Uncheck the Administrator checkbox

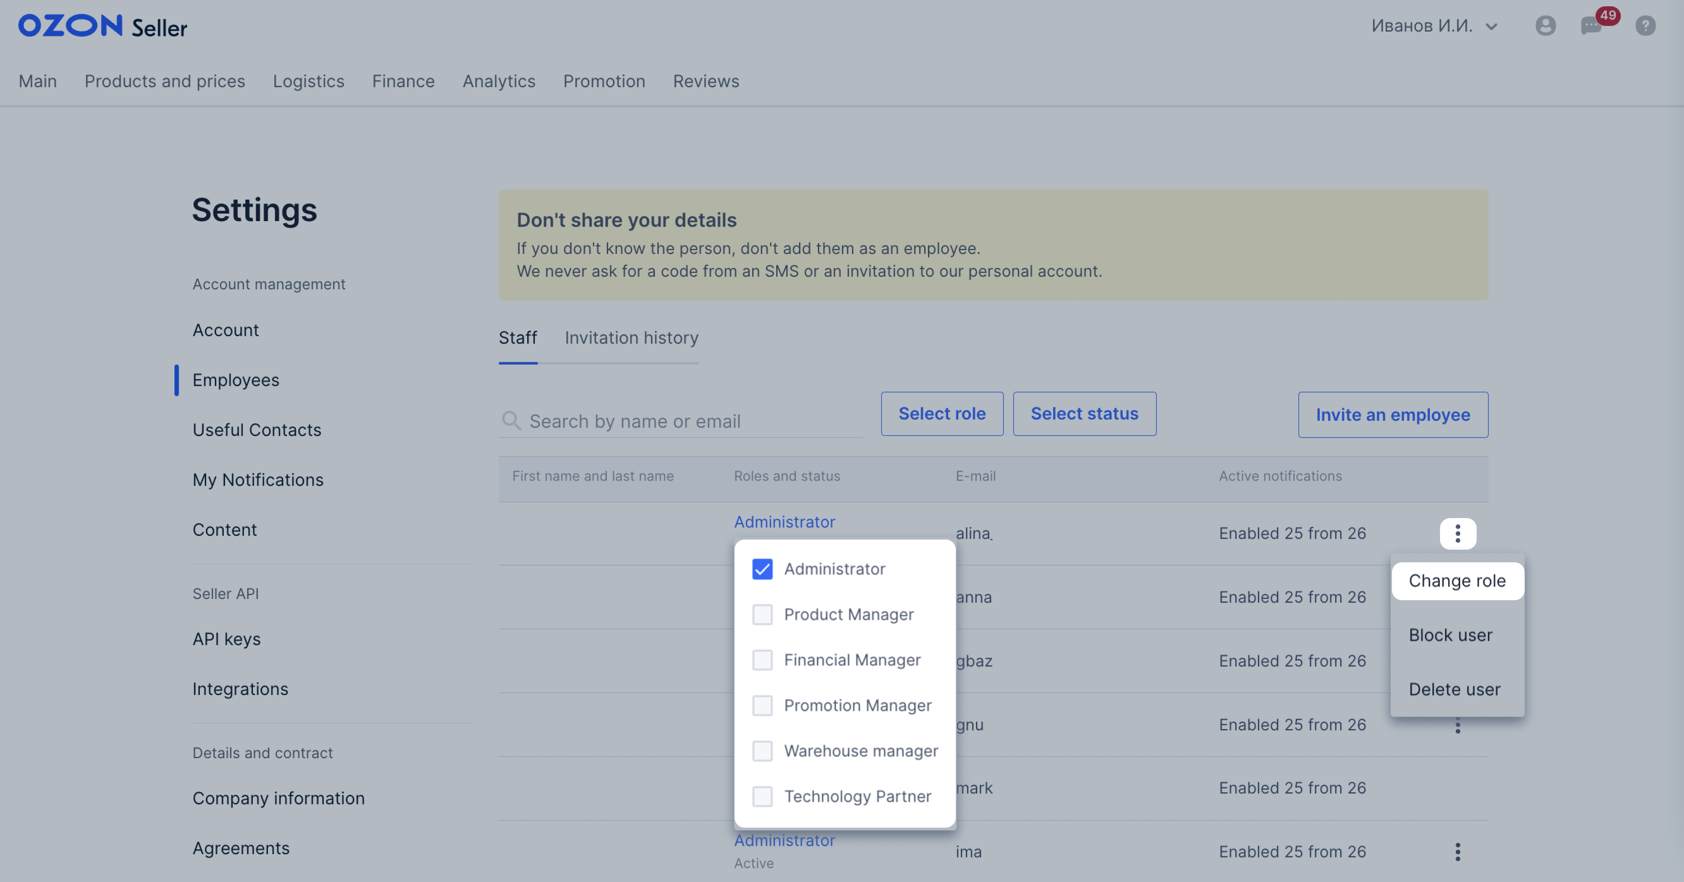pos(762,569)
